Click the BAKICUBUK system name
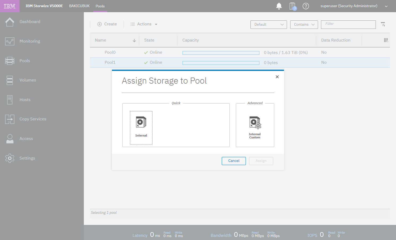 coord(79,6)
